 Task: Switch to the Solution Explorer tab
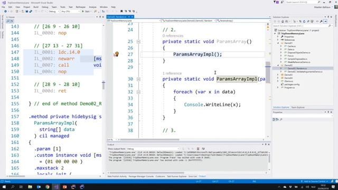(x=281, y=107)
